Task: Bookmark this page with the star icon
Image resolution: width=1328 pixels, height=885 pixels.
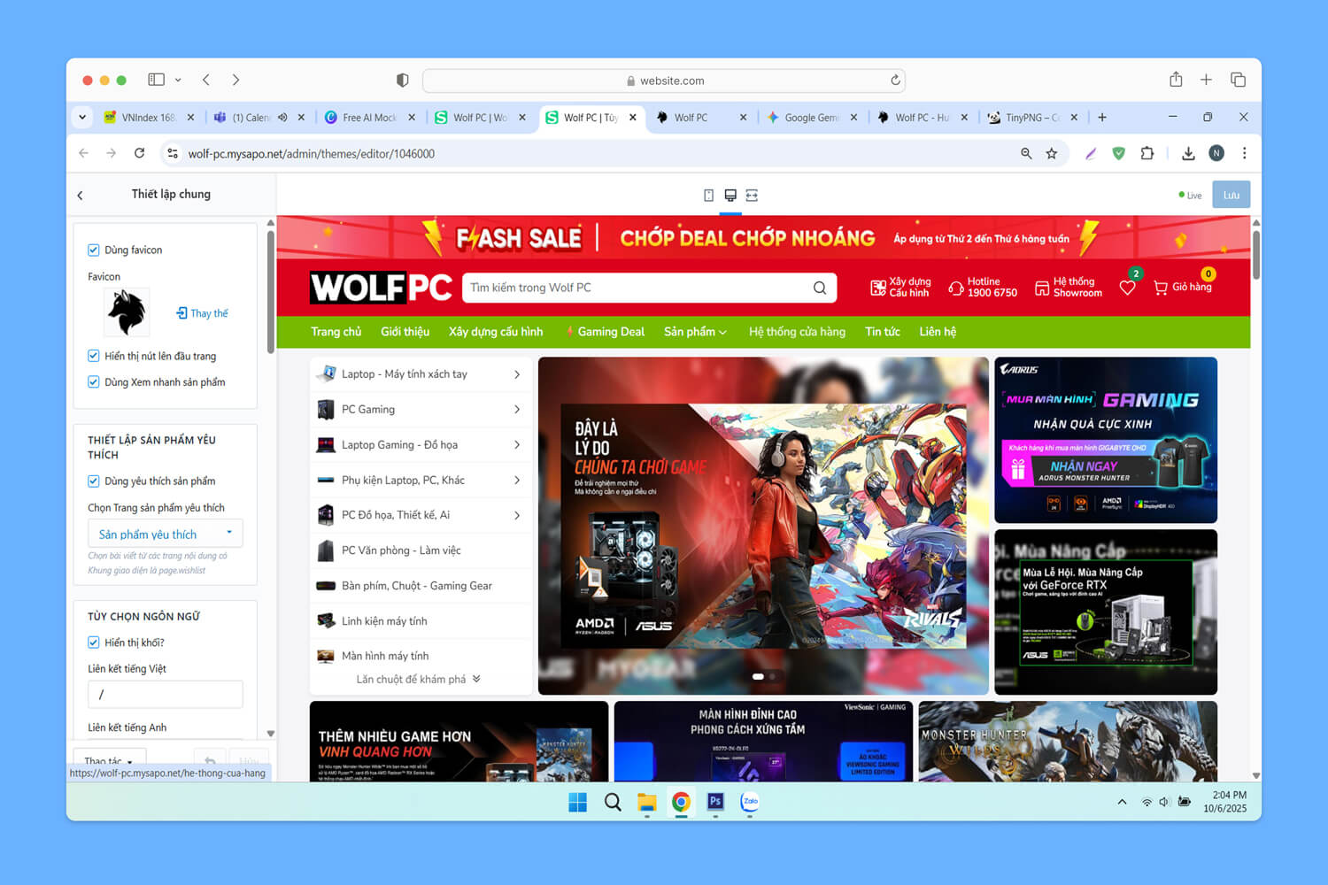Action: 1052,153
